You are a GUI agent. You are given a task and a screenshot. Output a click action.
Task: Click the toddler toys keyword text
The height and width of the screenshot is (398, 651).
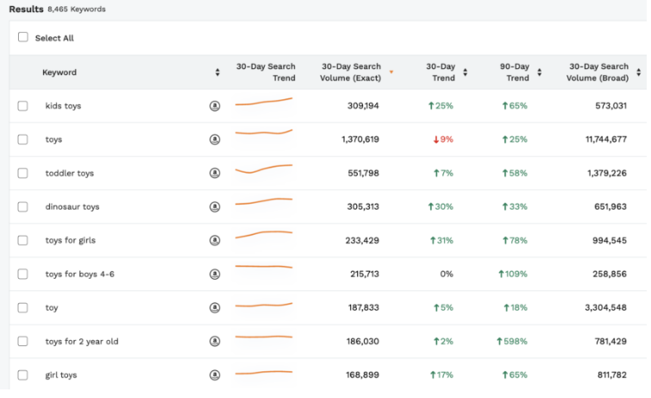pyautogui.click(x=70, y=174)
